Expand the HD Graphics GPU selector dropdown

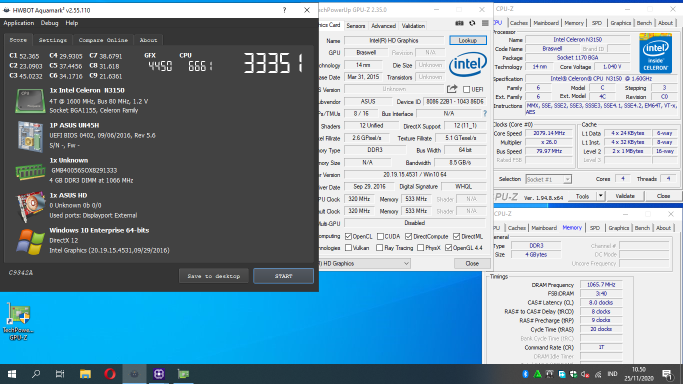point(406,263)
